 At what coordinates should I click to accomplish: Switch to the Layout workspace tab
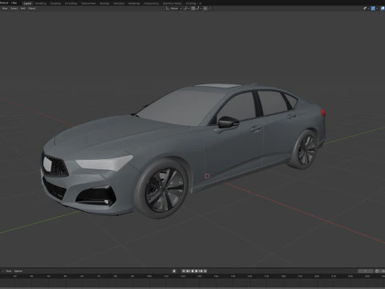tap(27, 3)
